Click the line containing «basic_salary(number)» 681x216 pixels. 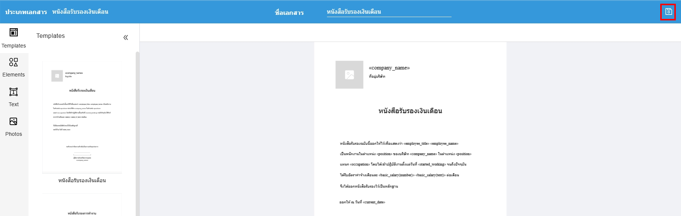tap(399, 175)
